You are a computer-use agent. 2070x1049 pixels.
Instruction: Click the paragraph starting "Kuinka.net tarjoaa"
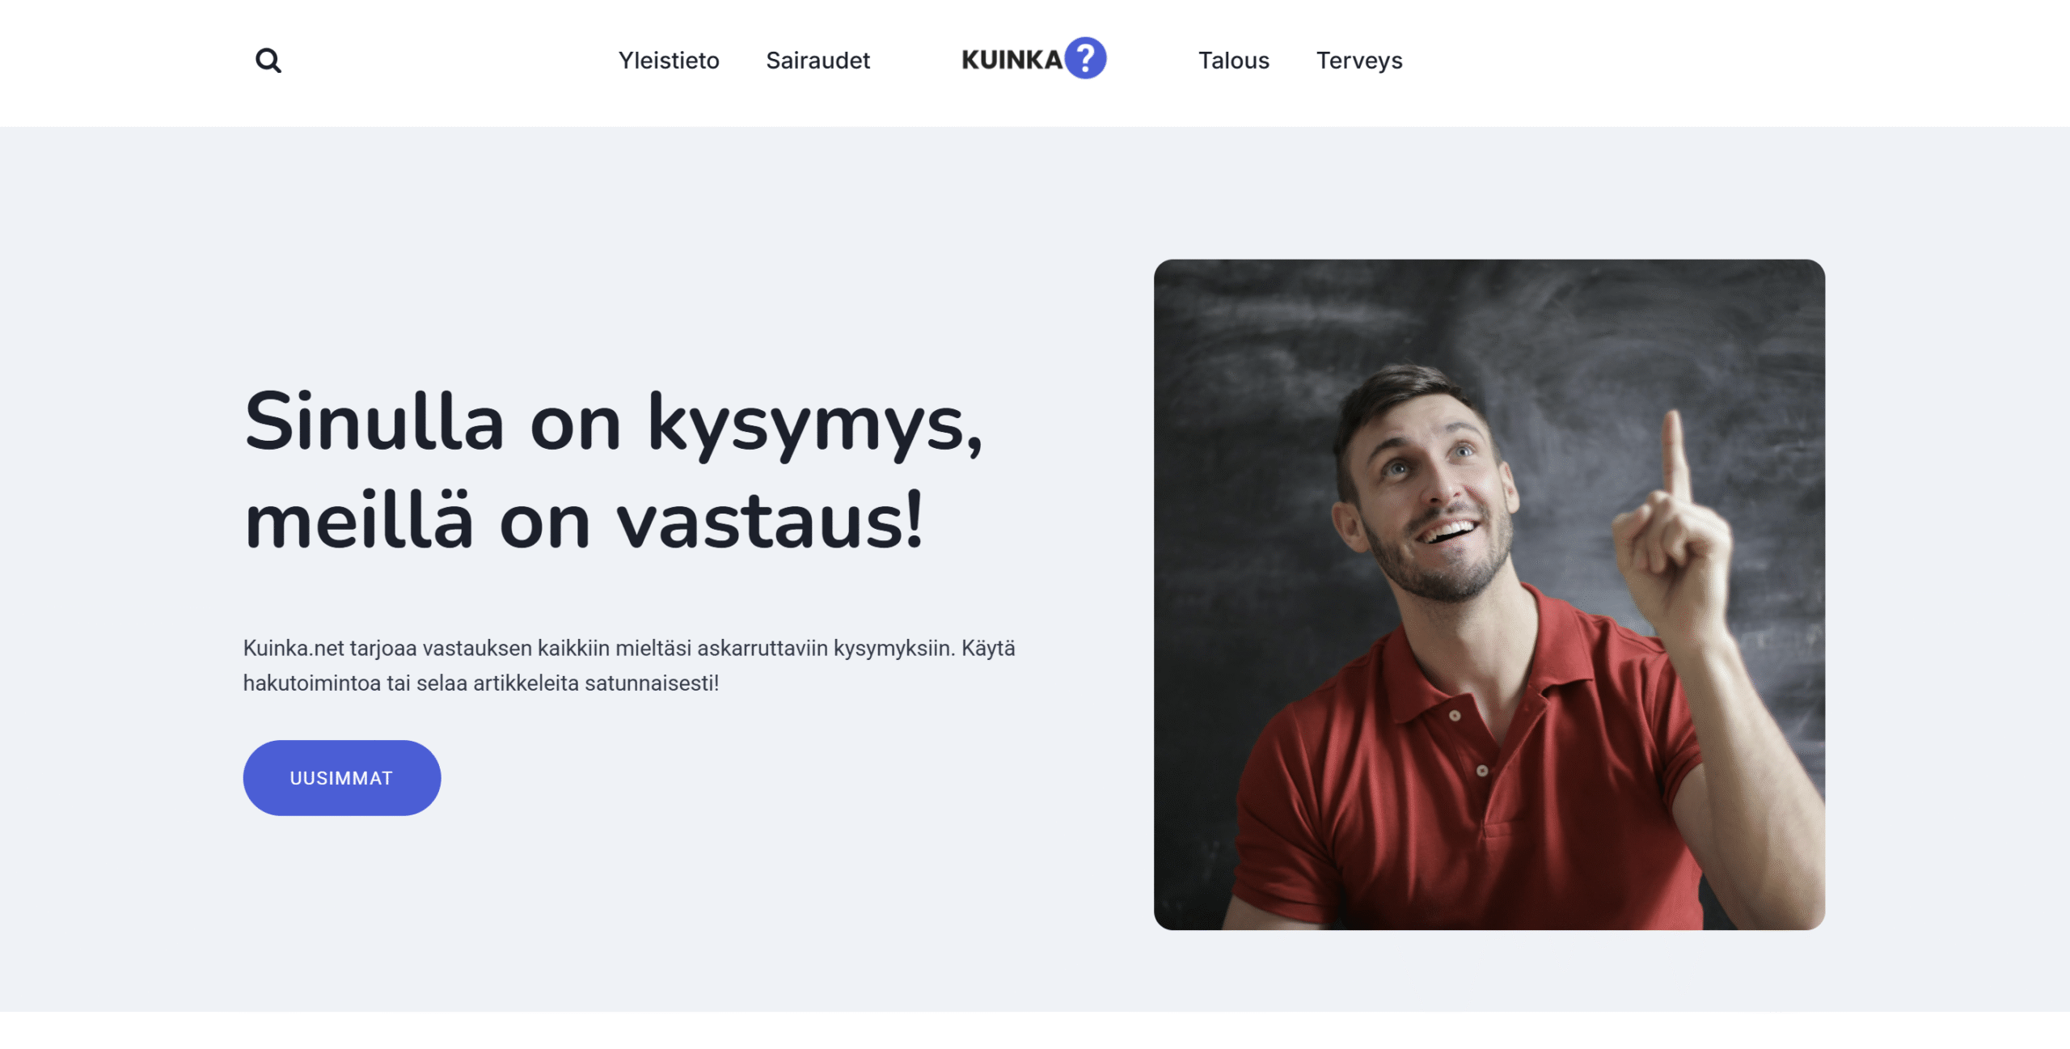pos(629,666)
